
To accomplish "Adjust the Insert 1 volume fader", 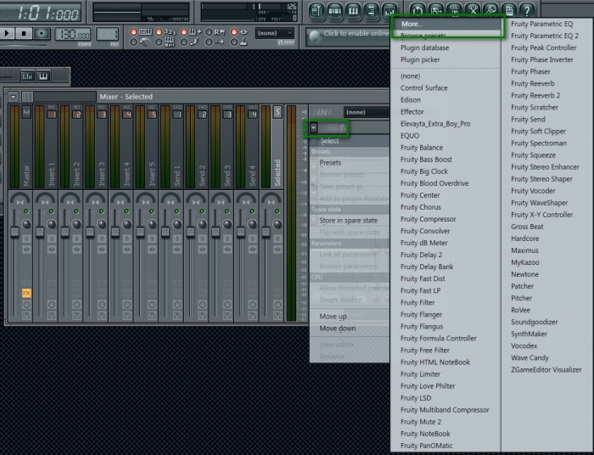I will 39,233.
